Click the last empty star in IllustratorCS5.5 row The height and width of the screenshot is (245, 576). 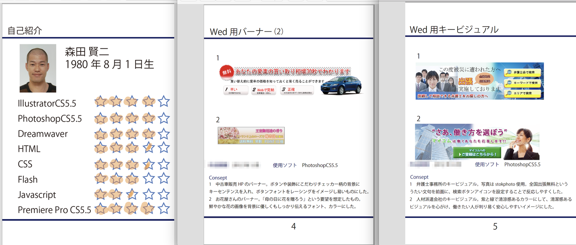164,101
